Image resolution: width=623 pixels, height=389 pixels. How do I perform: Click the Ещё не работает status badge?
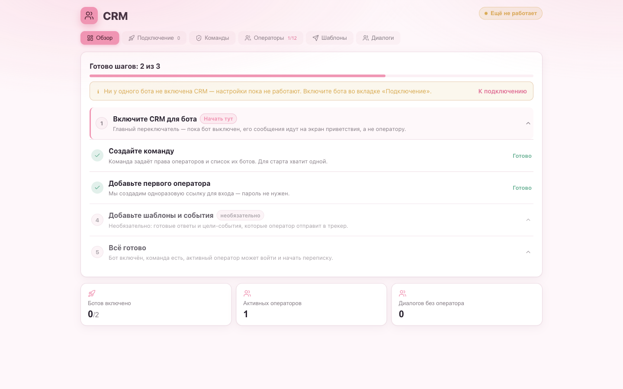pos(511,13)
